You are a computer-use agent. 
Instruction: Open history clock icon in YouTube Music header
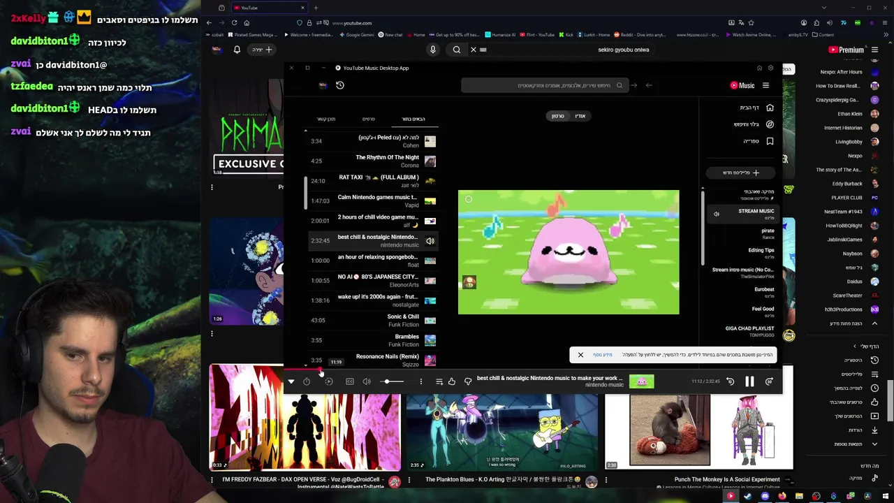pos(340,85)
